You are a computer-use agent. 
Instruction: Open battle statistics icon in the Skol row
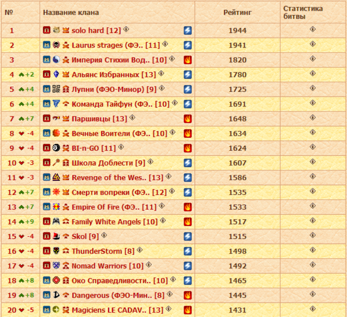(x=313, y=235)
